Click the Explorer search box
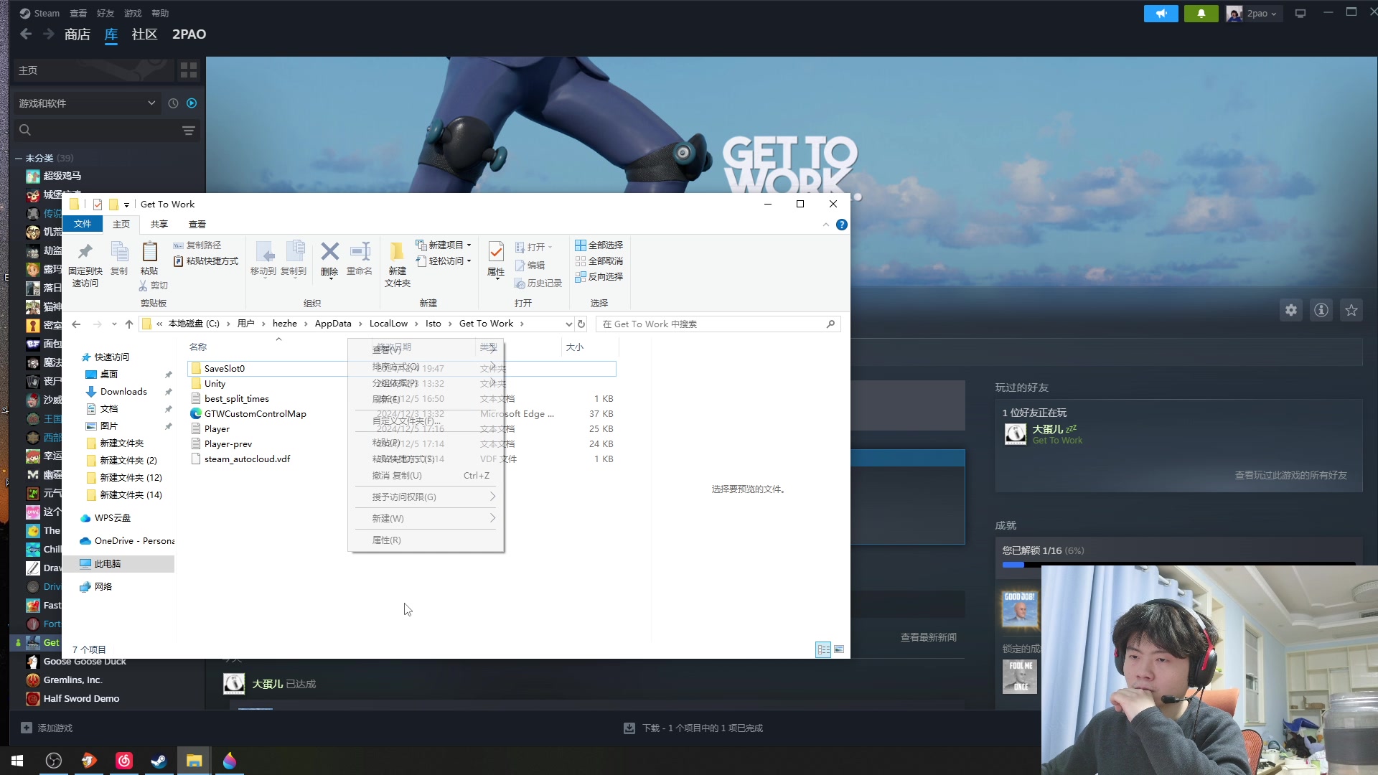This screenshot has width=1378, height=775. [x=718, y=324]
